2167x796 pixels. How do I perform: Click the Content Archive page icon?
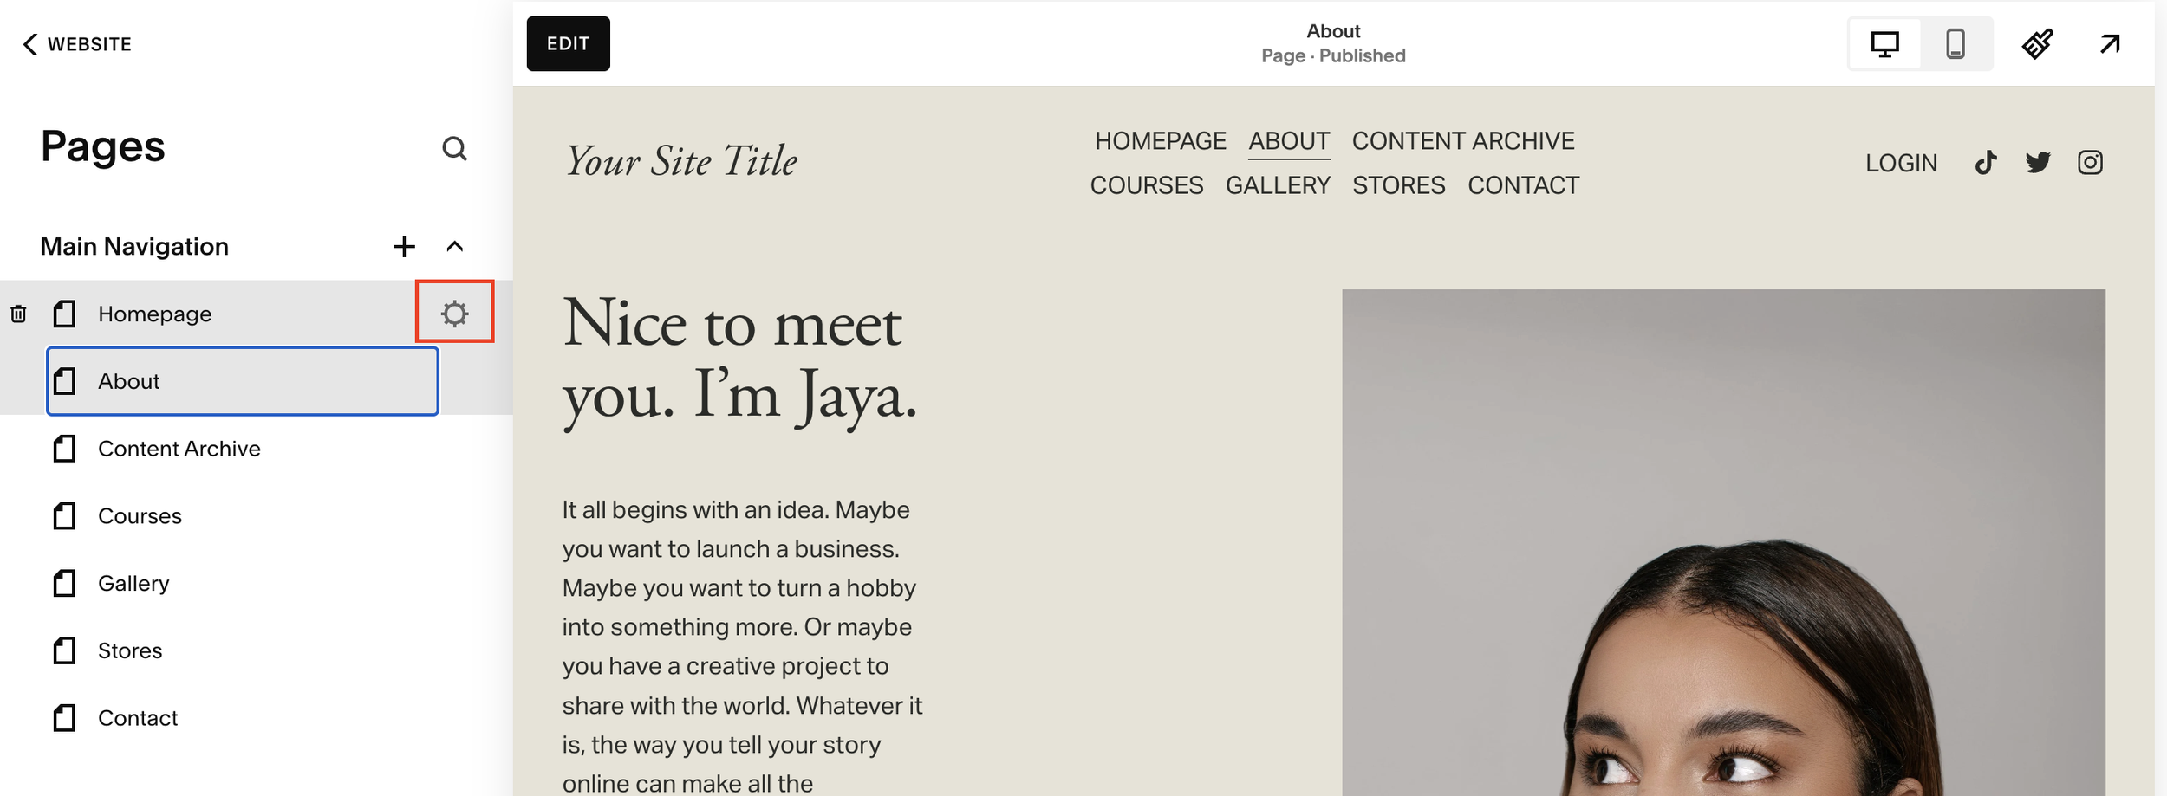click(x=64, y=449)
